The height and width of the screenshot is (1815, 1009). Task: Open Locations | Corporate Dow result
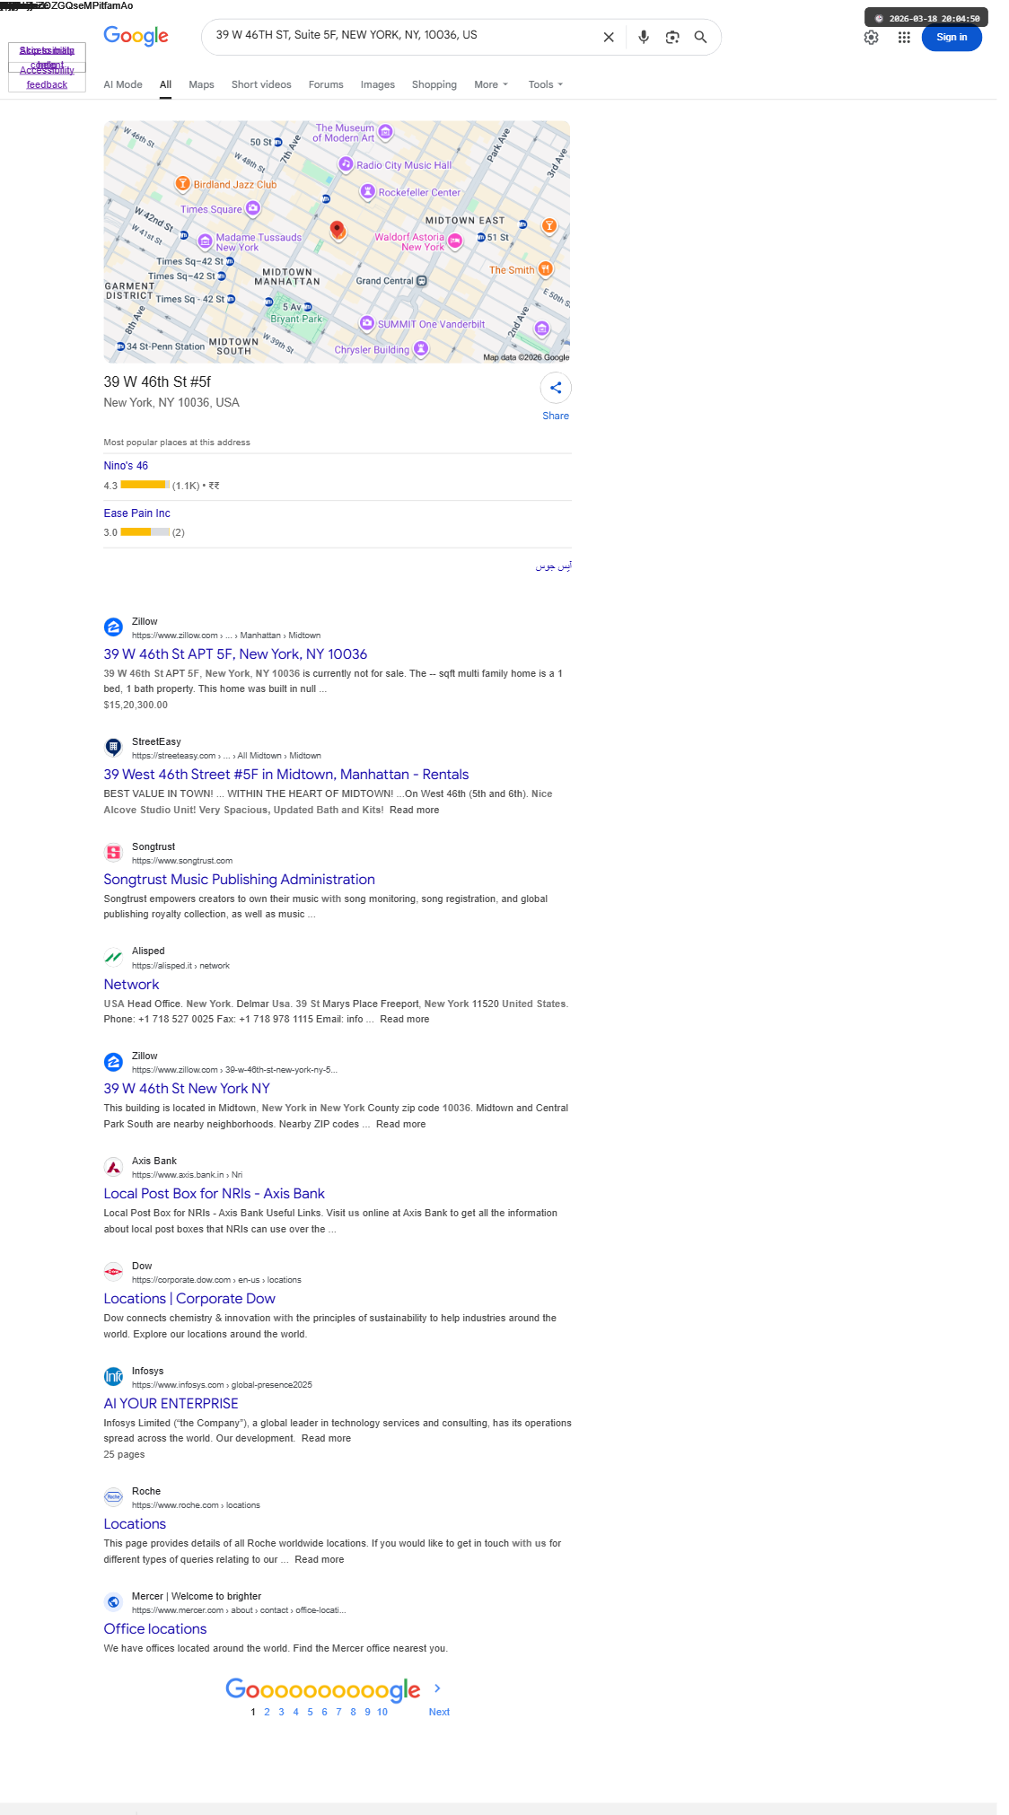pos(189,1299)
